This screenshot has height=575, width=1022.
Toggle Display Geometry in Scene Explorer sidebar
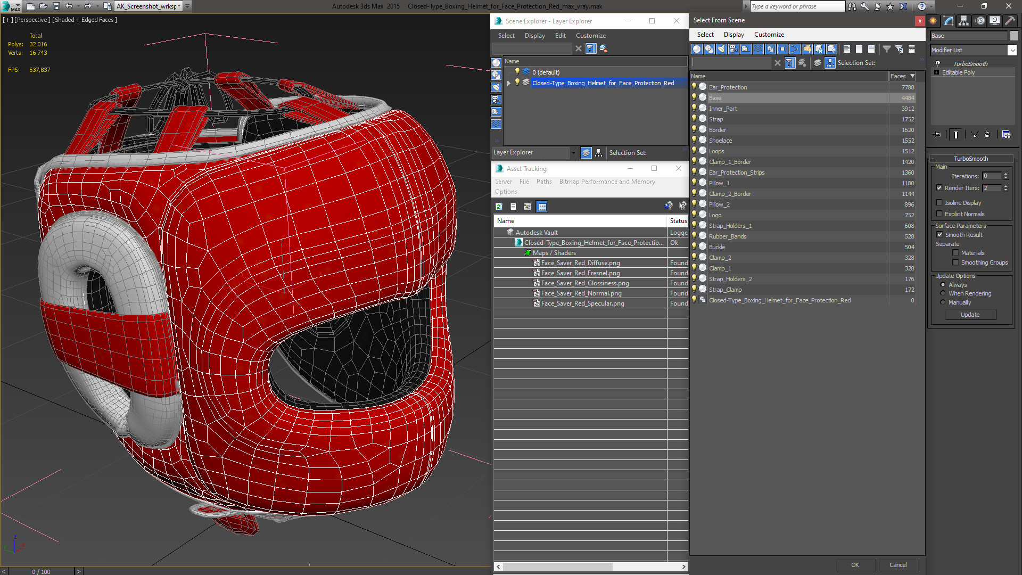(496, 63)
